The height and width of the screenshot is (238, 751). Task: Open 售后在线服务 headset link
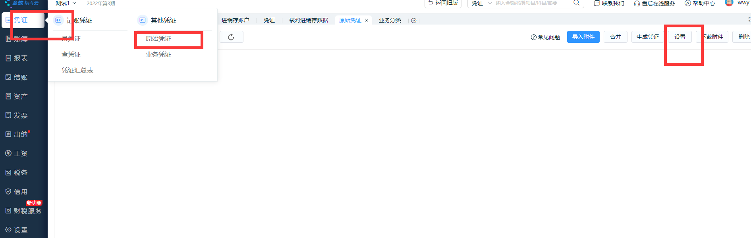pos(654,3)
